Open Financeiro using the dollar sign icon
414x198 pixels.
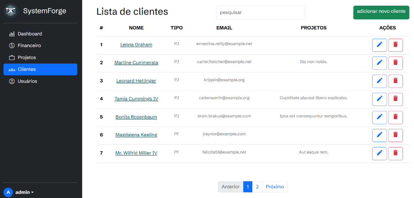tap(12, 46)
